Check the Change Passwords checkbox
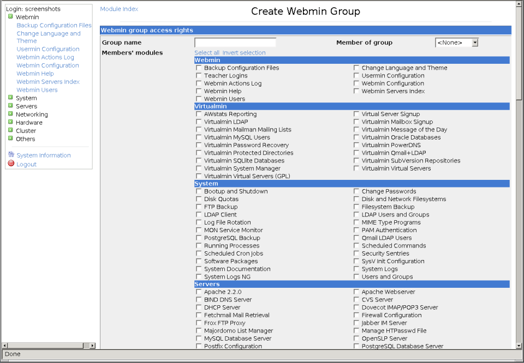Screen dimensions: 524x363 [356, 191]
